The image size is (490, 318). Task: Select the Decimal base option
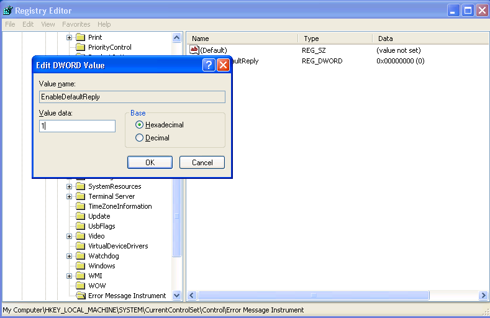[x=139, y=138]
